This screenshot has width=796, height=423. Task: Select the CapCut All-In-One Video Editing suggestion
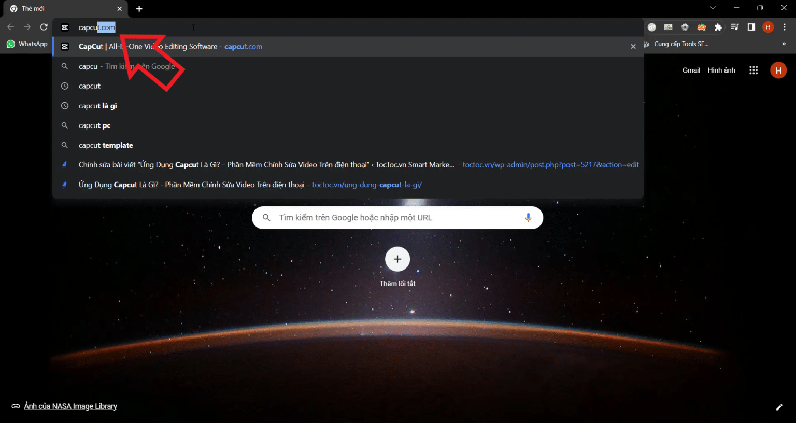348,47
